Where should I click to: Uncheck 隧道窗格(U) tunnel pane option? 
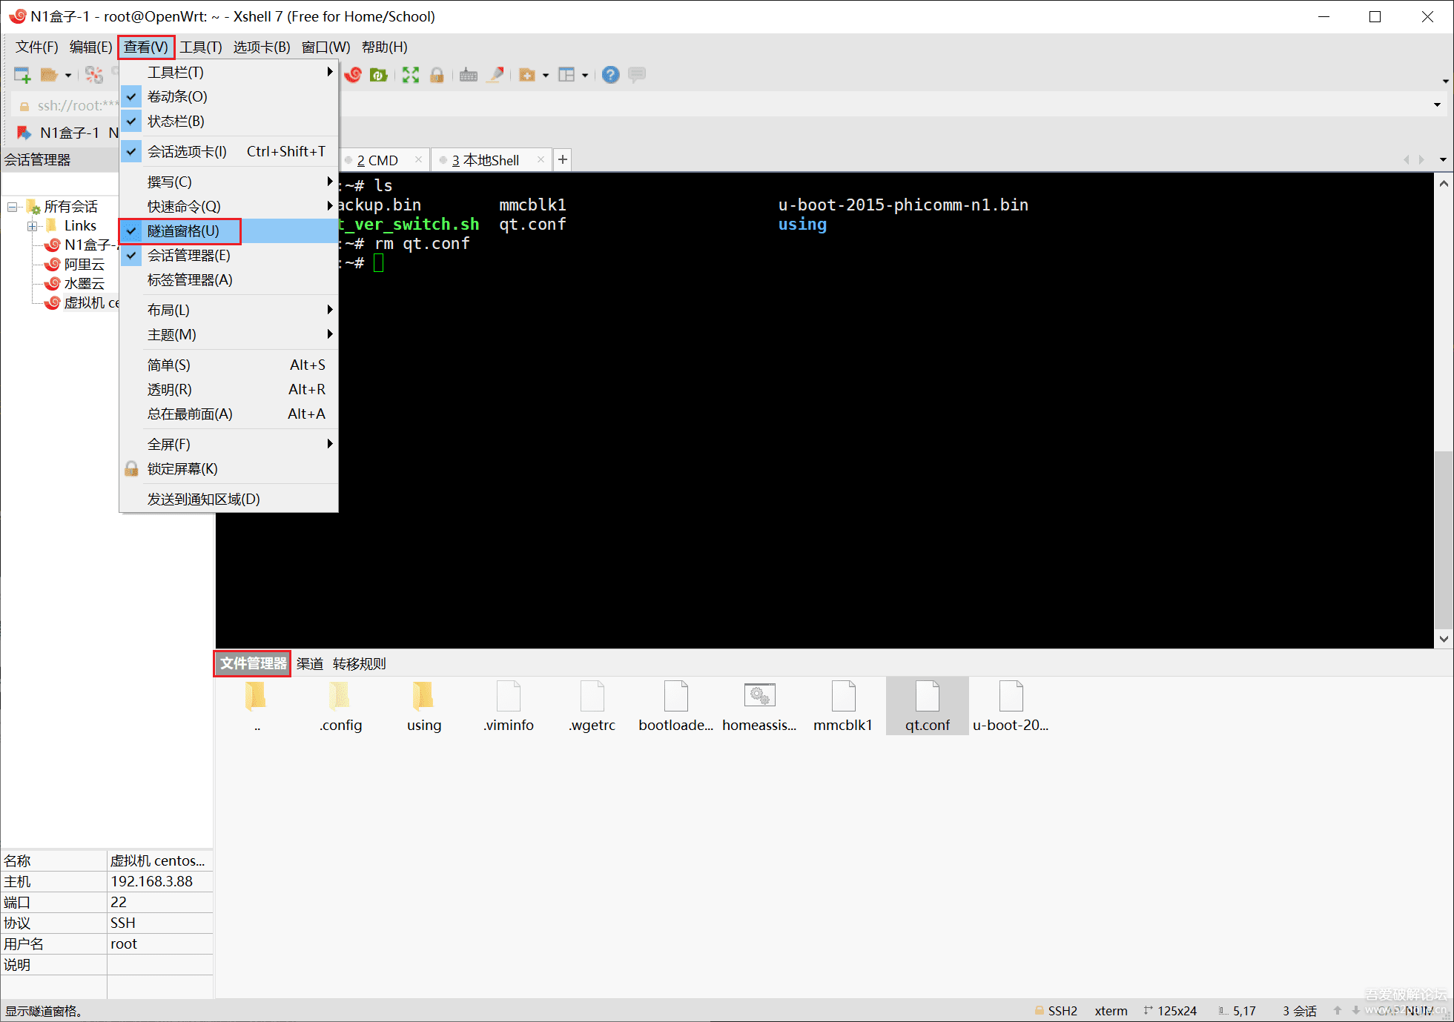[x=228, y=230]
